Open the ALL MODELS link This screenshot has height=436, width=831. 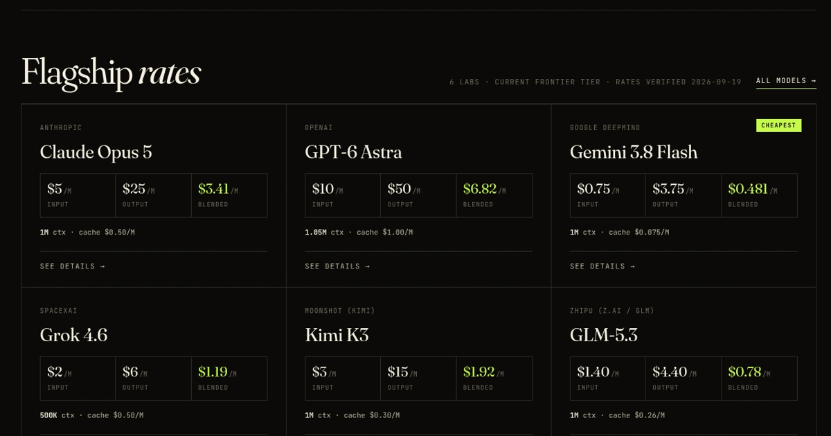tap(786, 81)
